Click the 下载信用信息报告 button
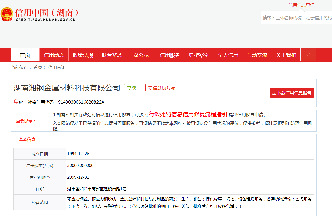The width and height of the screenshot is (332, 217). (292, 93)
